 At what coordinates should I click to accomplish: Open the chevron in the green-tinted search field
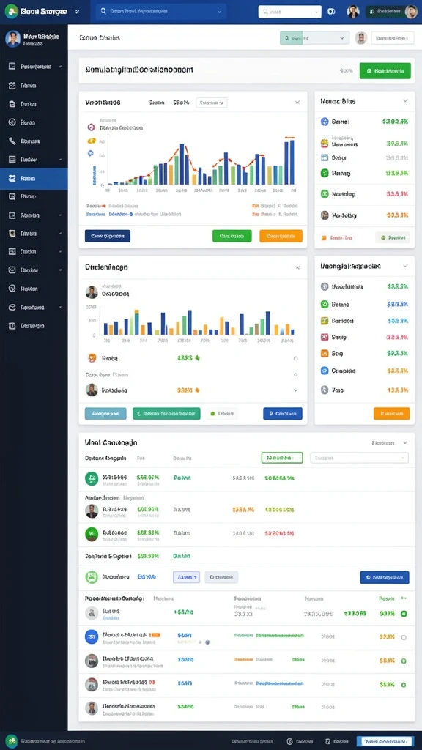tap(342, 38)
